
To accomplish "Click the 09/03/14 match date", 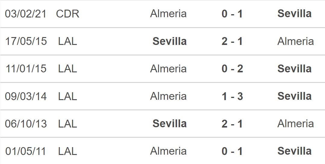I will point(26,96).
